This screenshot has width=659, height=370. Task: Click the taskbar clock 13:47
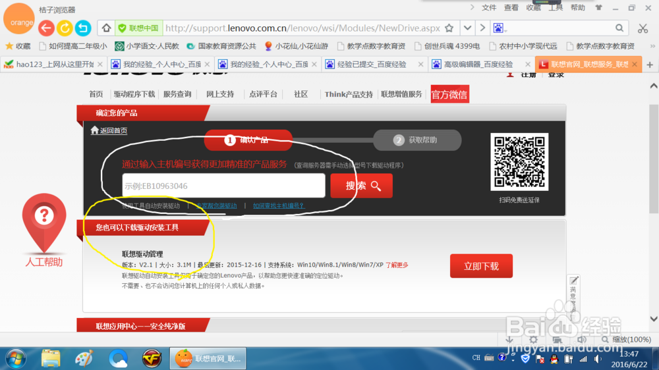point(629,354)
